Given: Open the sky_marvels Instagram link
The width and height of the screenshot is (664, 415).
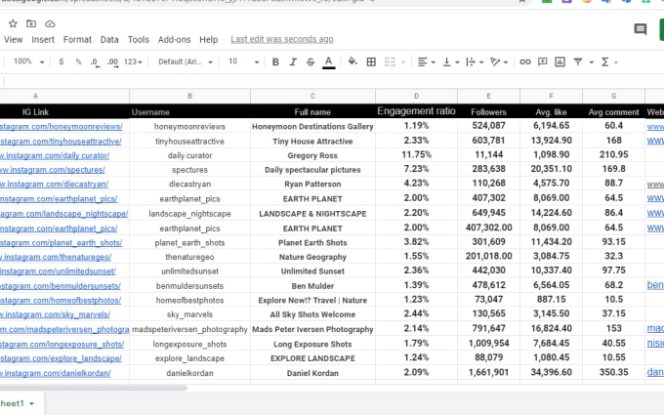Looking at the screenshot, I should pyautogui.click(x=55, y=314).
